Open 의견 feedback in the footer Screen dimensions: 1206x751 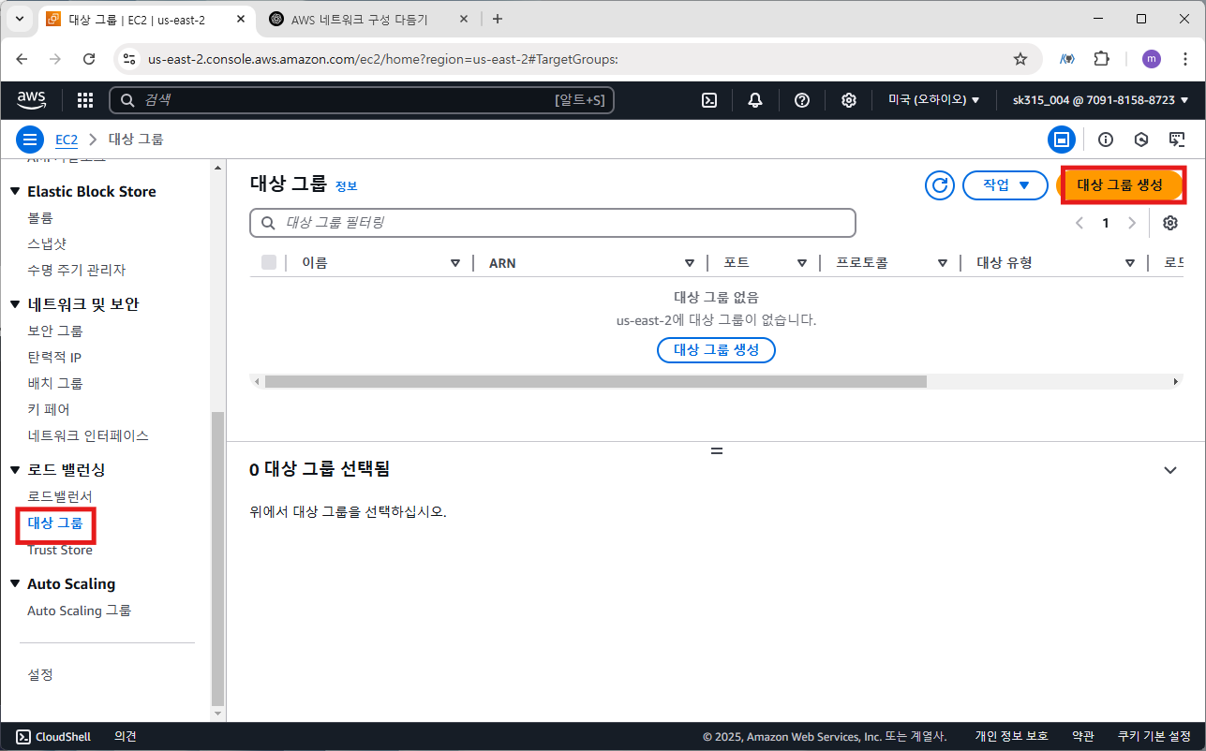[x=126, y=737]
